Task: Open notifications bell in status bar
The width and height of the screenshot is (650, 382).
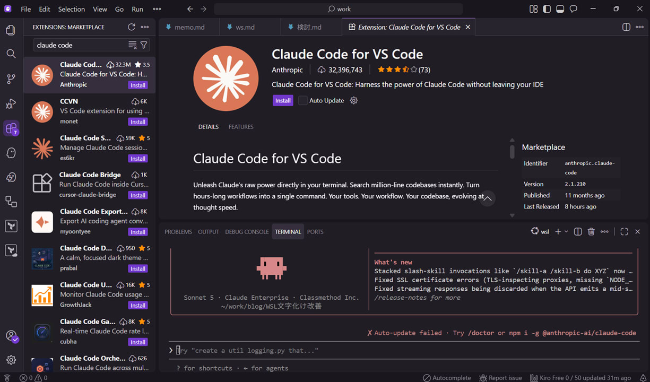Action: 643,378
